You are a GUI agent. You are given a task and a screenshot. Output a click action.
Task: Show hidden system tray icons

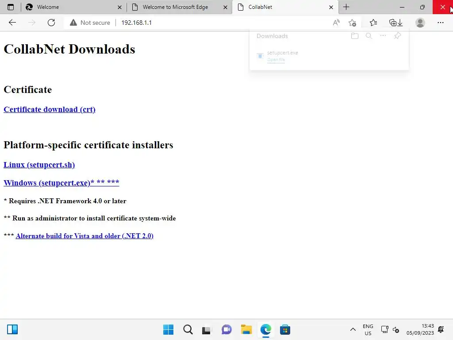(353, 329)
